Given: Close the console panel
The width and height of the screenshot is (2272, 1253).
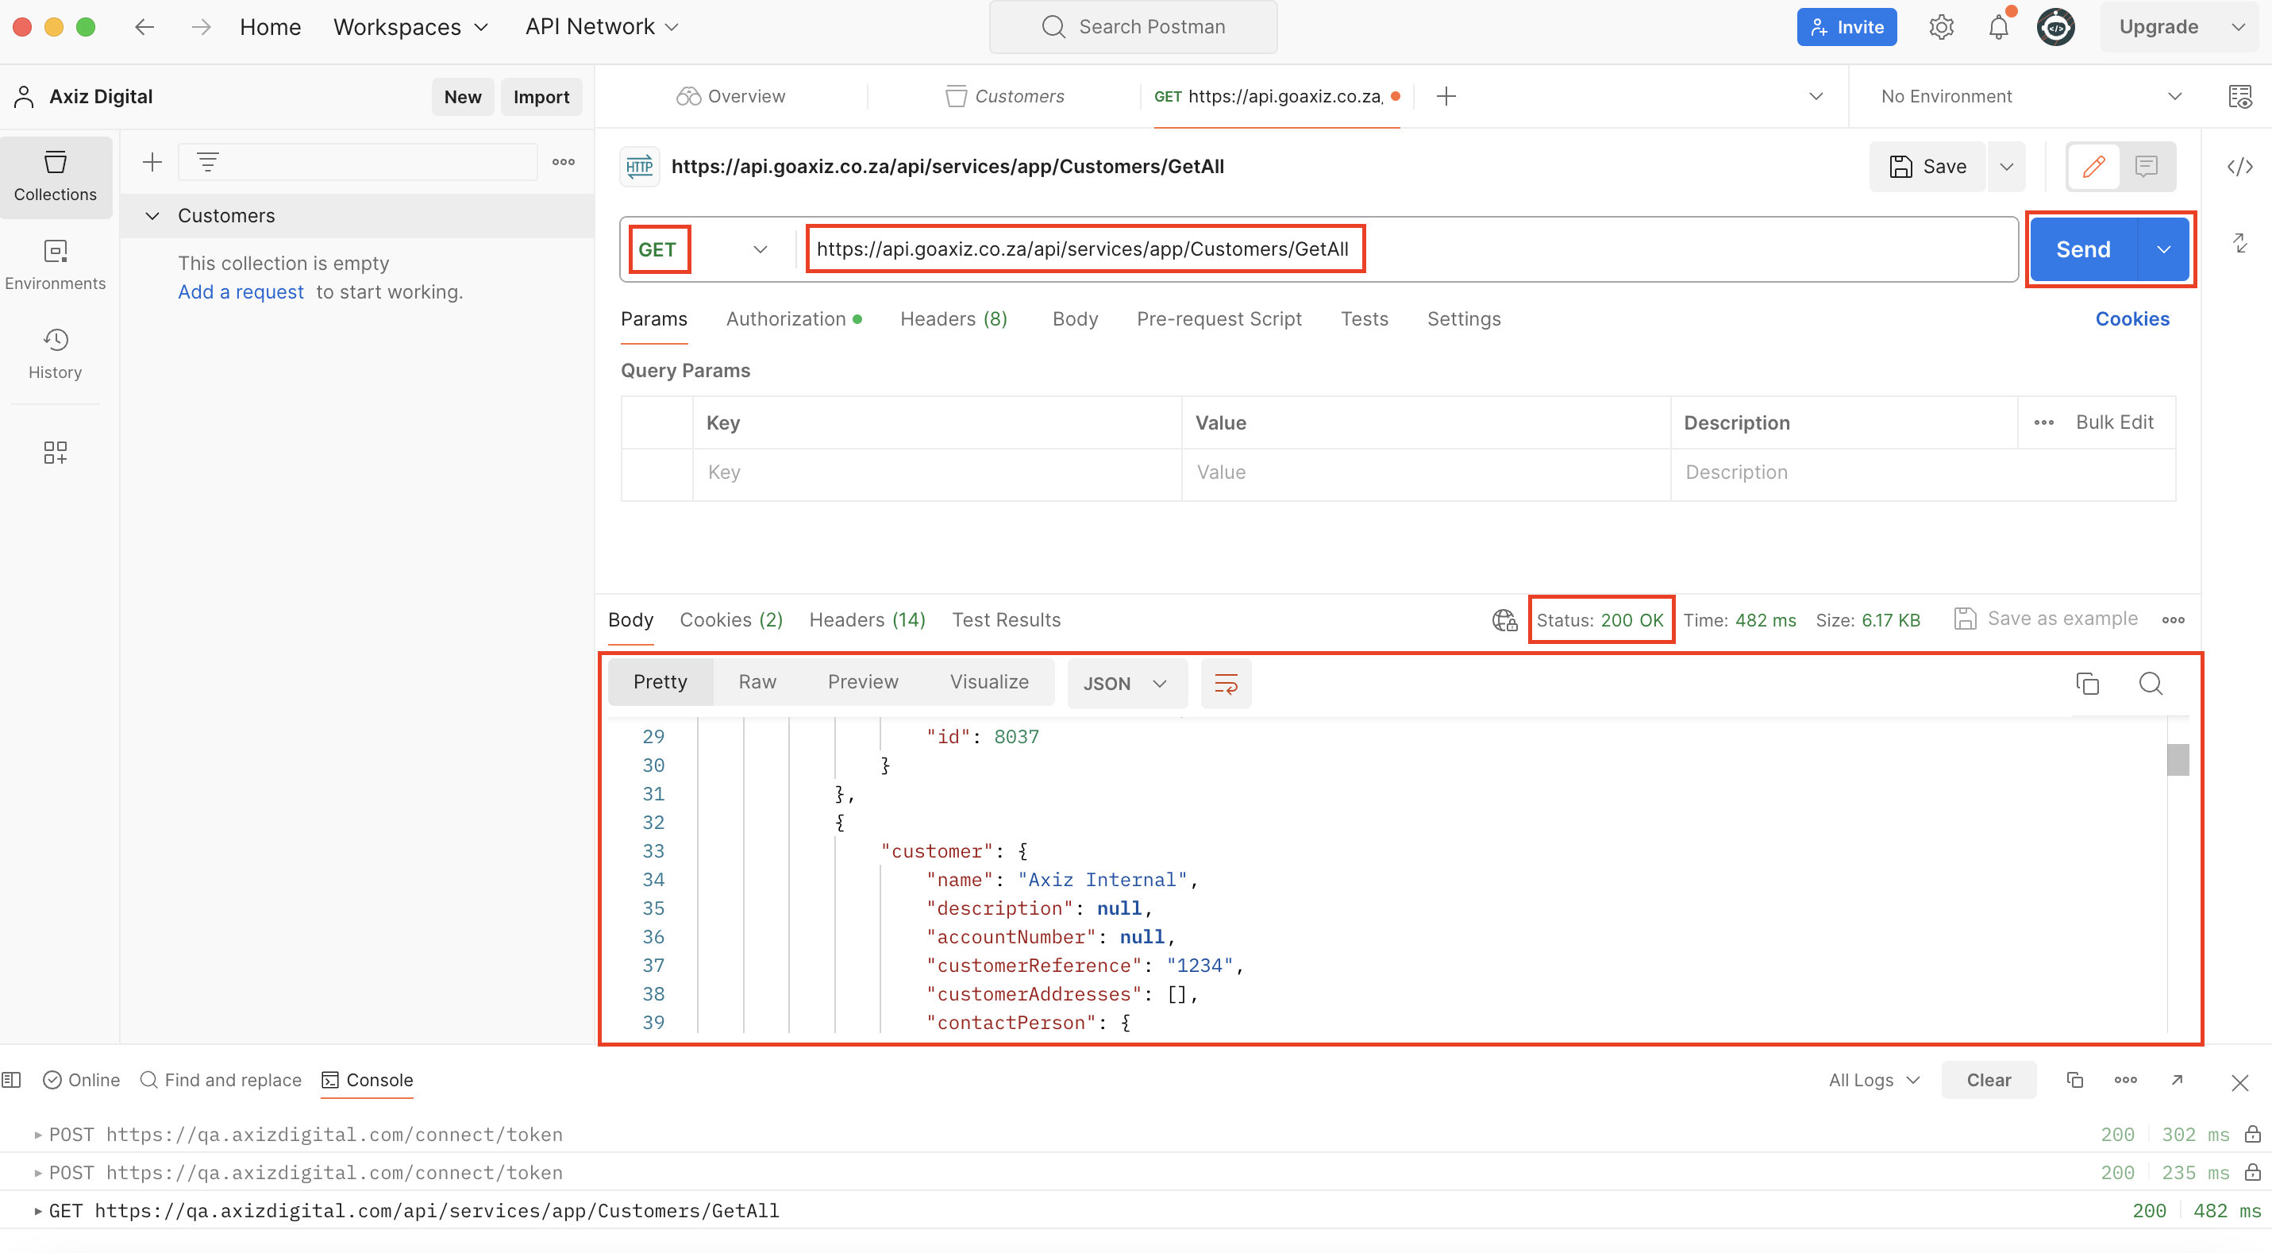Looking at the screenshot, I should pos(2239,1083).
